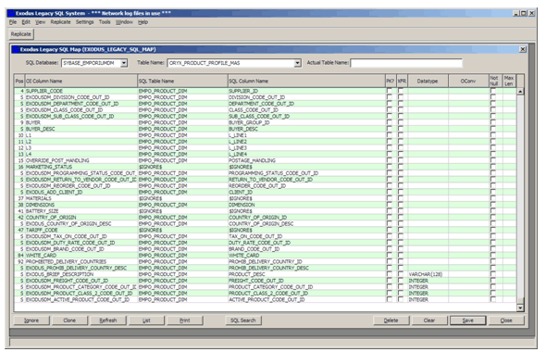This screenshot has width=546, height=352.
Task: Select the WHITE_CARD column name cell
Action: pyautogui.click(x=81, y=256)
